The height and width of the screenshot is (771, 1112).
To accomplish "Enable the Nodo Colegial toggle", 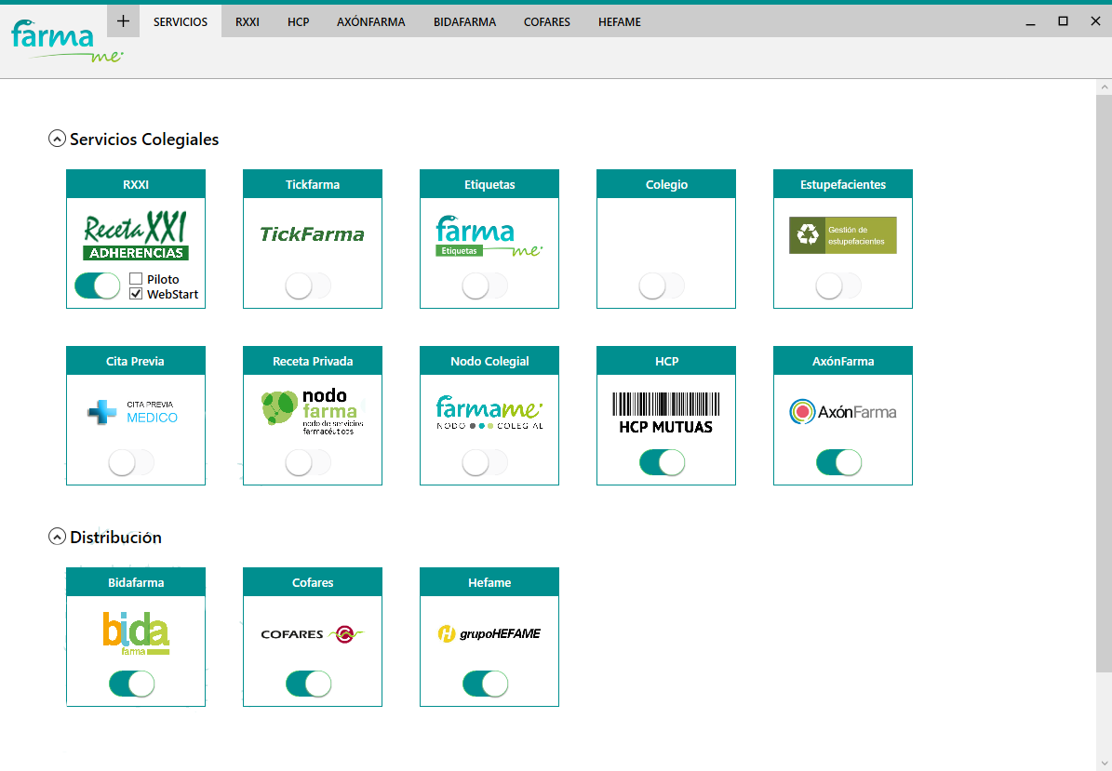I will click(x=485, y=463).
